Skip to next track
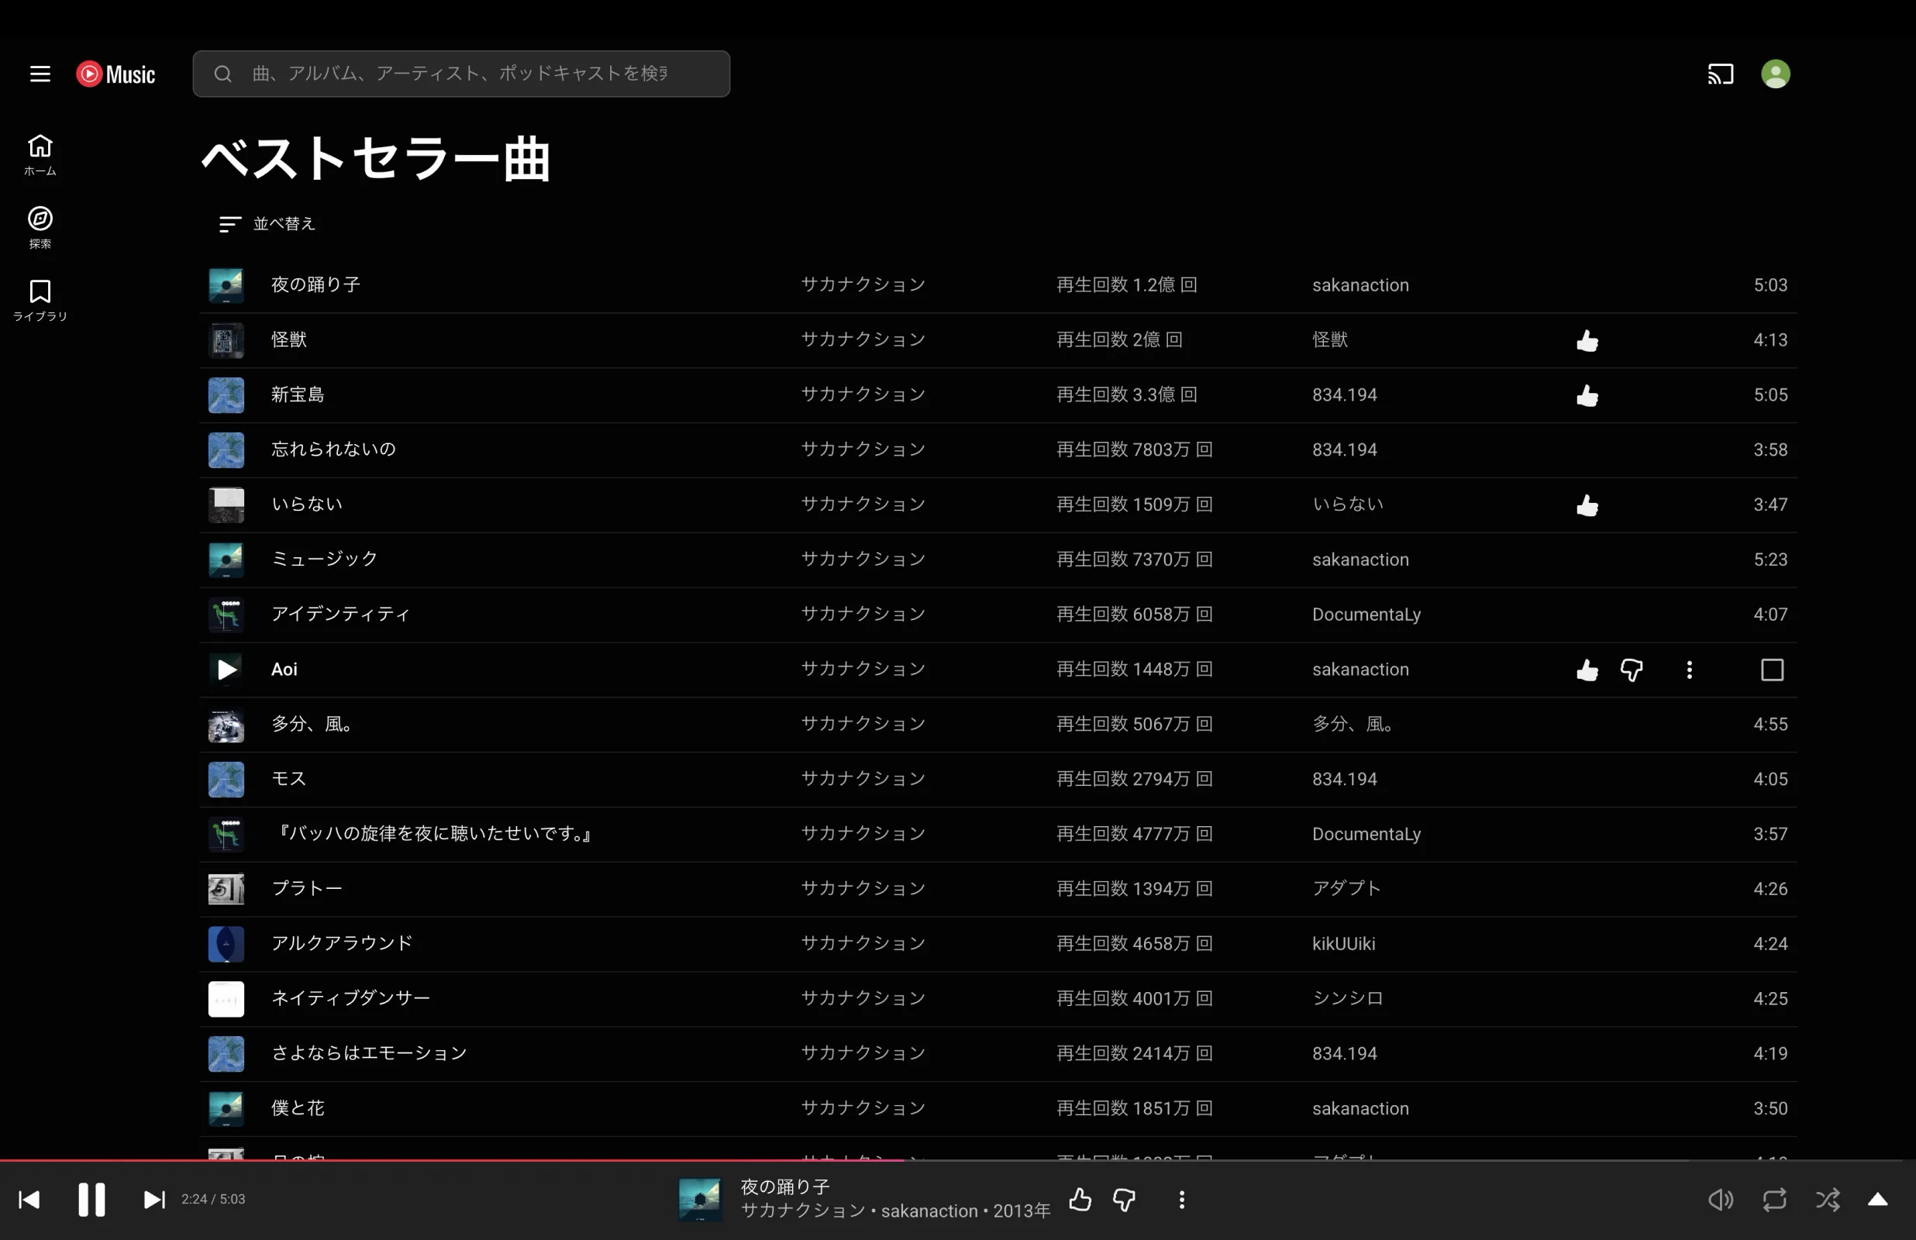Viewport: 1916px width, 1240px height. click(x=153, y=1200)
